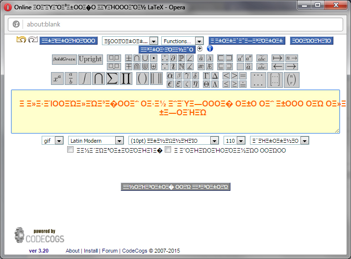Viewport: 351px width, 259px height.
Task: Toggle the second checkbox under format options
Action: point(168,150)
